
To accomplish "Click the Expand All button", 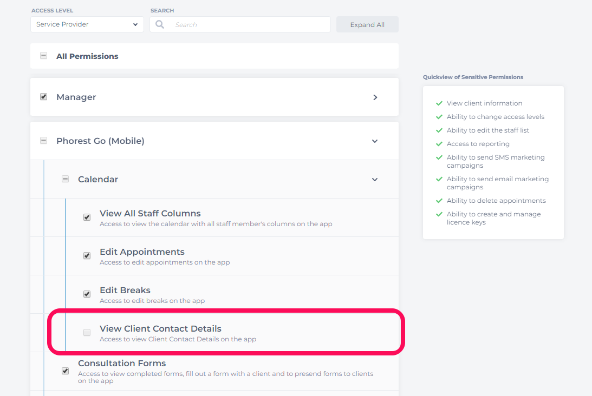I will point(367,24).
